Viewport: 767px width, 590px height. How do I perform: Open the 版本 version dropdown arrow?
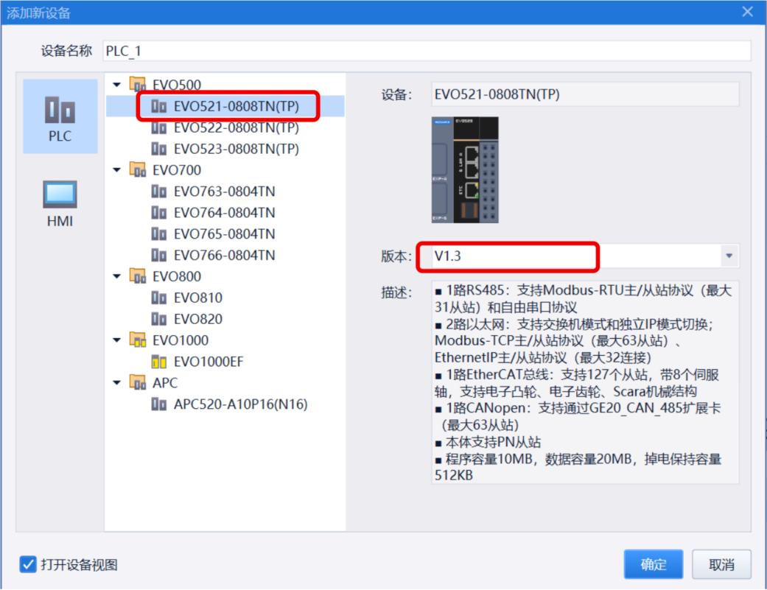click(729, 256)
